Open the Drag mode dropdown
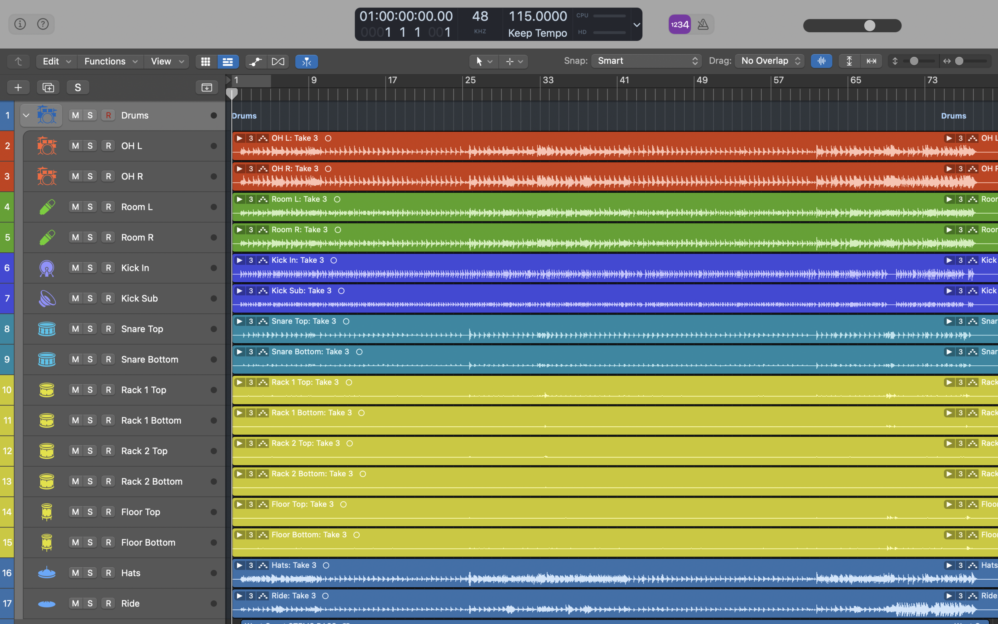Viewport: 998px width, 624px height. [x=768, y=61]
